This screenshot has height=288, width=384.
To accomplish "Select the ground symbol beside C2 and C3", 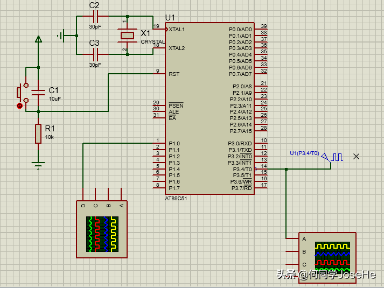I will (x=61, y=36).
